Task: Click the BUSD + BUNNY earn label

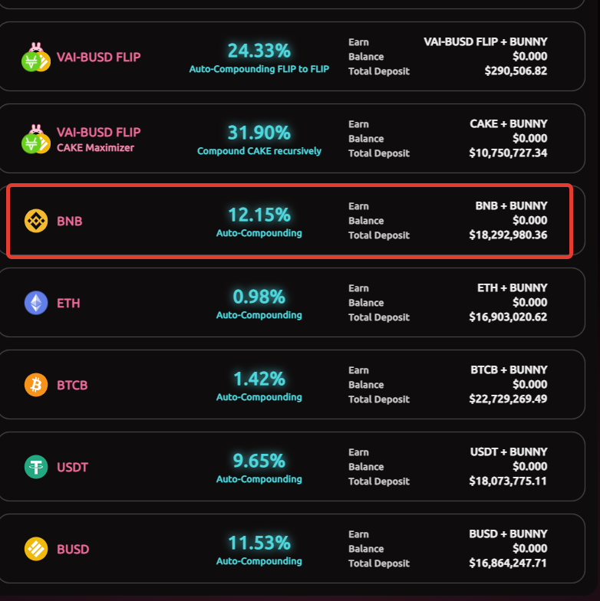Action: click(508, 534)
